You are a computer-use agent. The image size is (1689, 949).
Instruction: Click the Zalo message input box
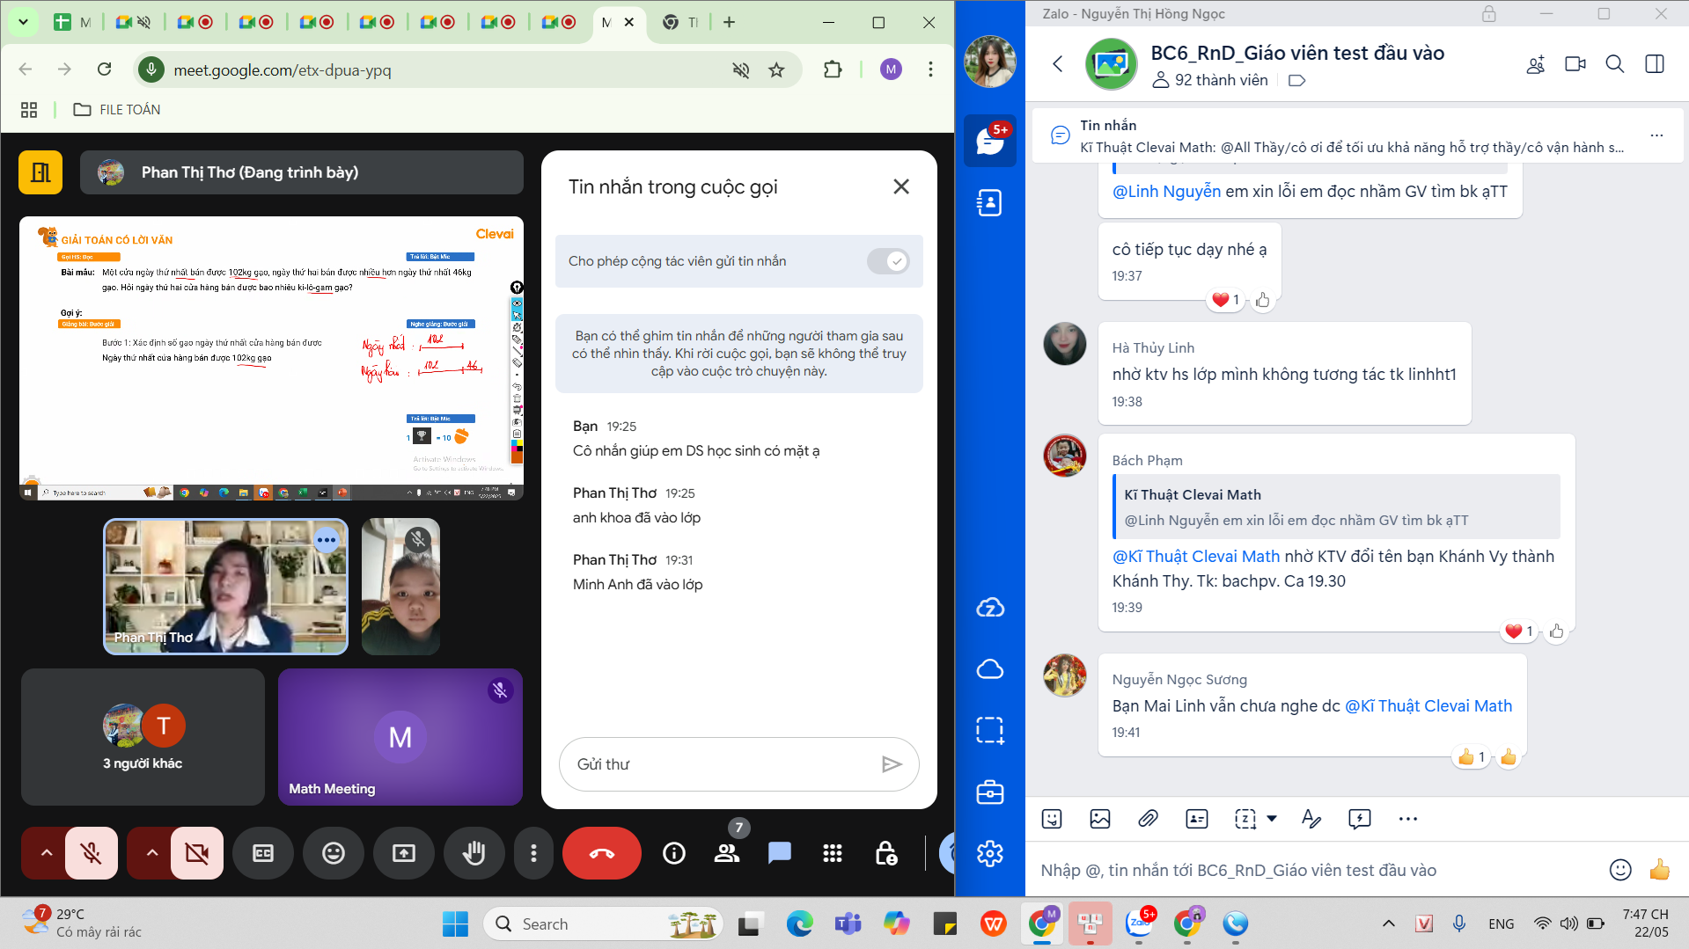tap(1316, 870)
